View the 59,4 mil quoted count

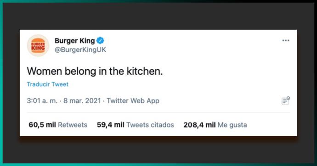coord(111,125)
